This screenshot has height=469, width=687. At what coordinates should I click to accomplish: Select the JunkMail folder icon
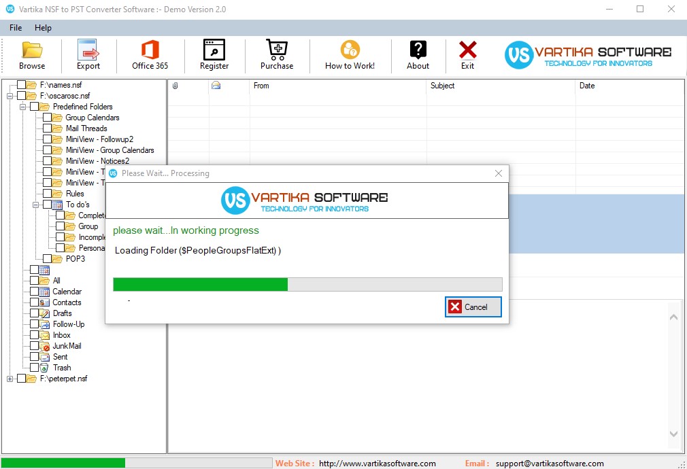pyautogui.click(x=44, y=346)
